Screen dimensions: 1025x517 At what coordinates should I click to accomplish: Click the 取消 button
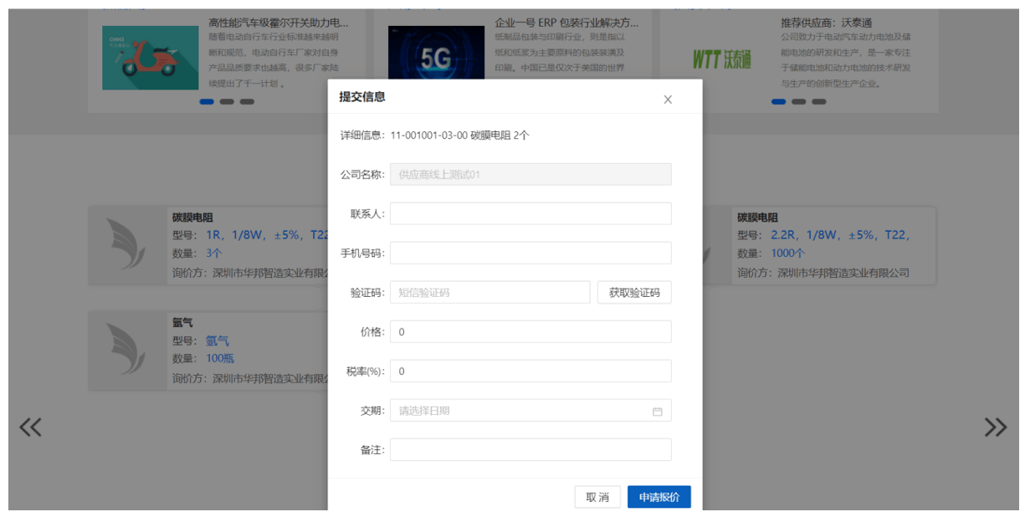597,497
